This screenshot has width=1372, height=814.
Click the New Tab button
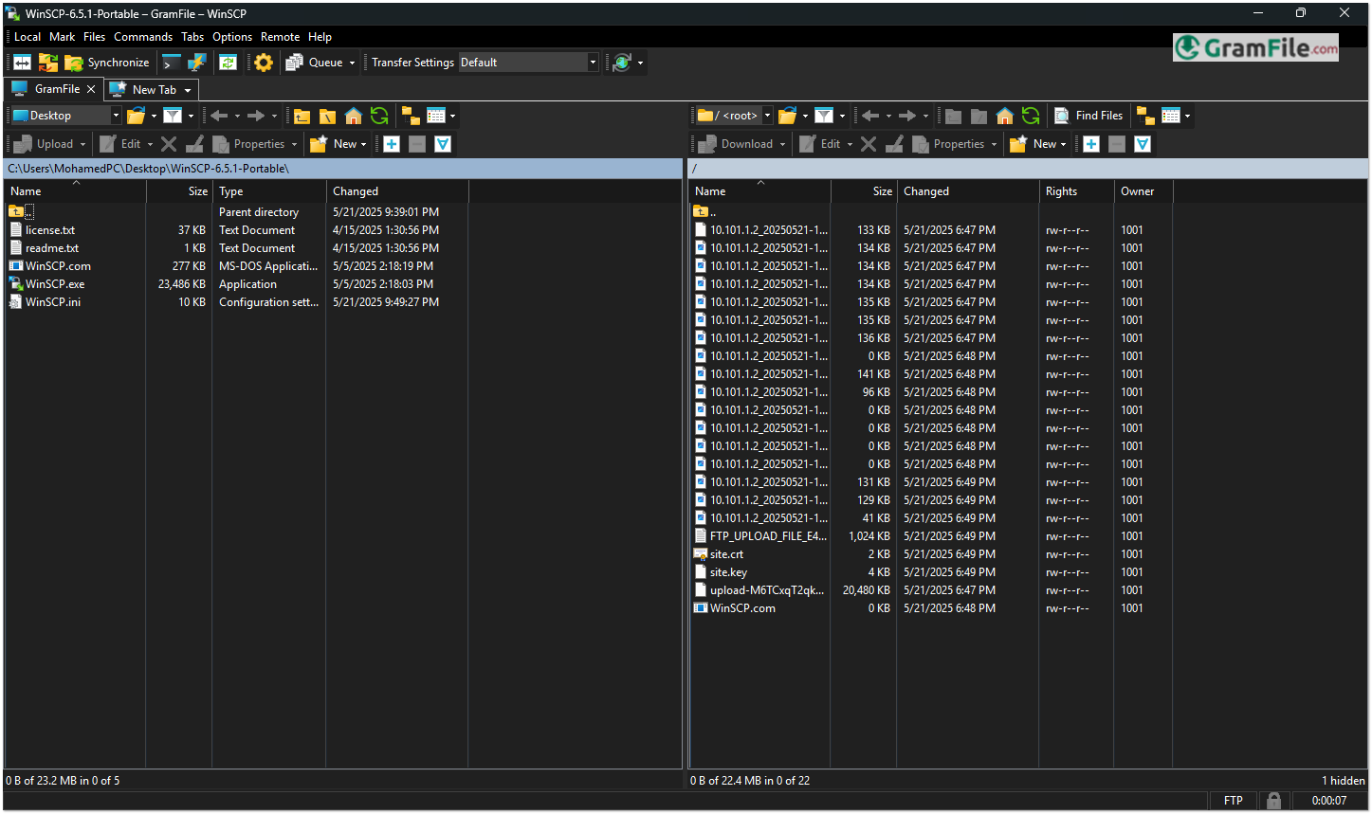click(x=144, y=90)
